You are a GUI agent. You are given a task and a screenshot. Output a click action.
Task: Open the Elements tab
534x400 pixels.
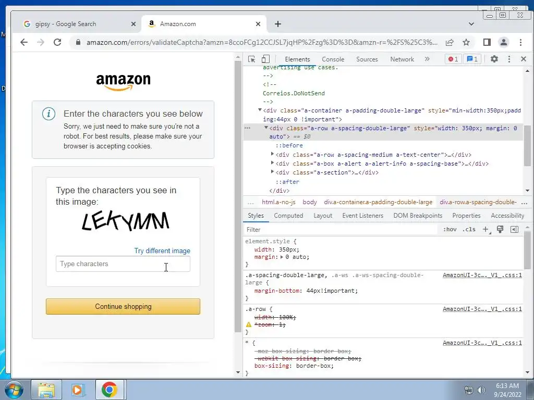pos(297,59)
